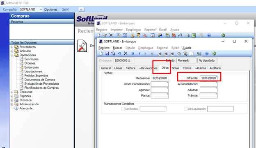Collapse the Operaciones tree node
Screen dimensions: 256x148
point(12,55)
